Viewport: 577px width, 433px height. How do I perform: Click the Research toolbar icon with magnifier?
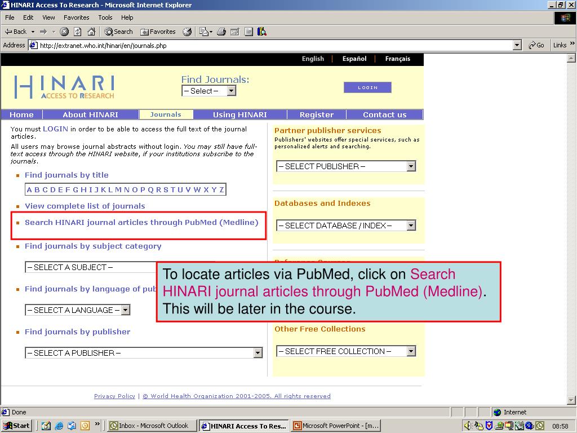coord(262,32)
